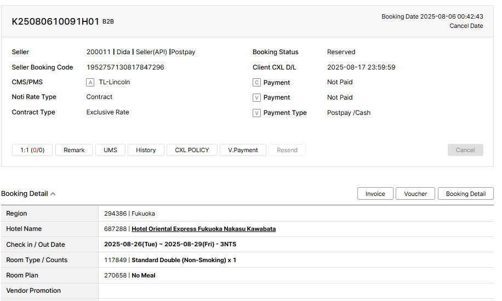
Task: Open the Voucher
Action: pyautogui.click(x=415, y=194)
